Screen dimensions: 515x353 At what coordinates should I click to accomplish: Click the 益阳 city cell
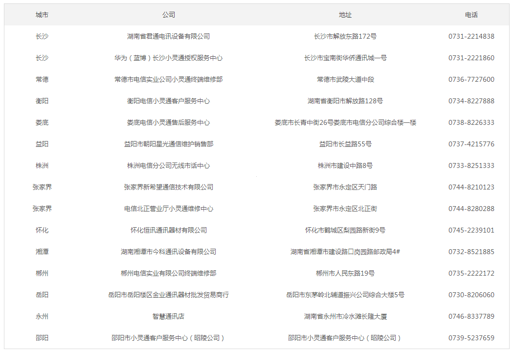(42, 144)
